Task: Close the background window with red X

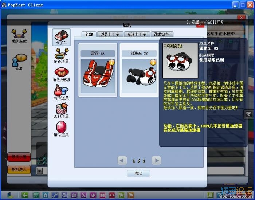Action: [x=241, y=17]
